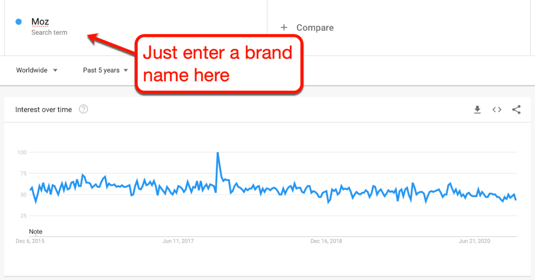Open the help icon beside Interest over time

pyautogui.click(x=83, y=110)
